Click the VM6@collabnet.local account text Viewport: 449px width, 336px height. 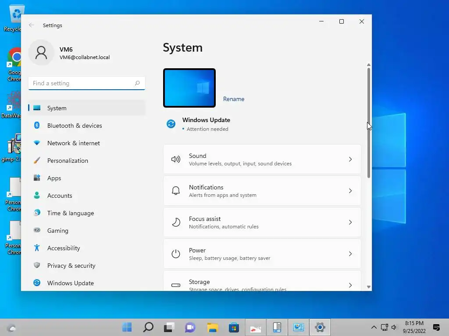(85, 57)
